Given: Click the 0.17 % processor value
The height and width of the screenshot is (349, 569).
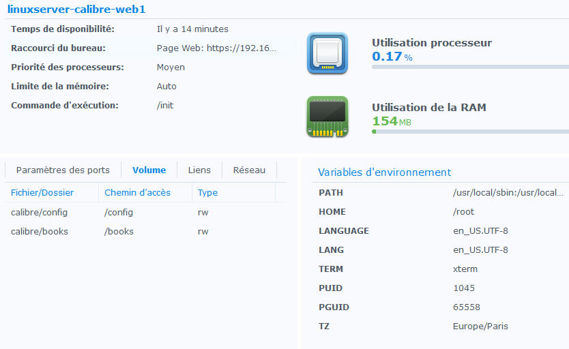Looking at the screenshot, I should (392, 57).
